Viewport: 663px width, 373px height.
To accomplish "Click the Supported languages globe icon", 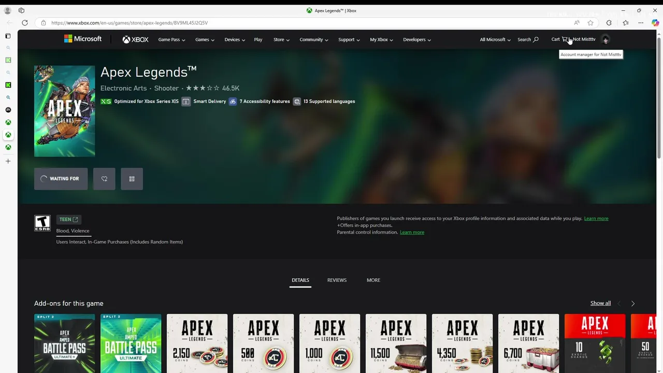I will (297, 102).
